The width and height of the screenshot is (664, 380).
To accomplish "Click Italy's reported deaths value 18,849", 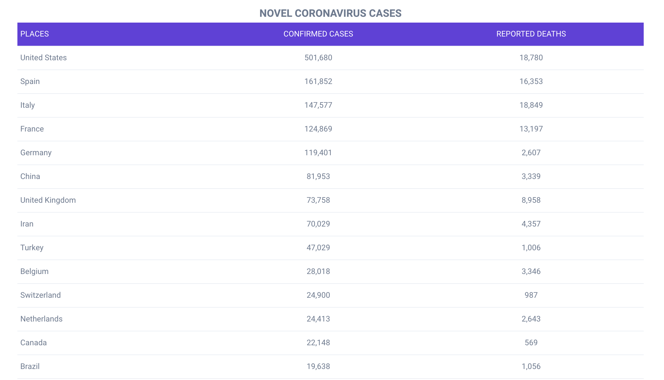I will (x=531, y=105).
